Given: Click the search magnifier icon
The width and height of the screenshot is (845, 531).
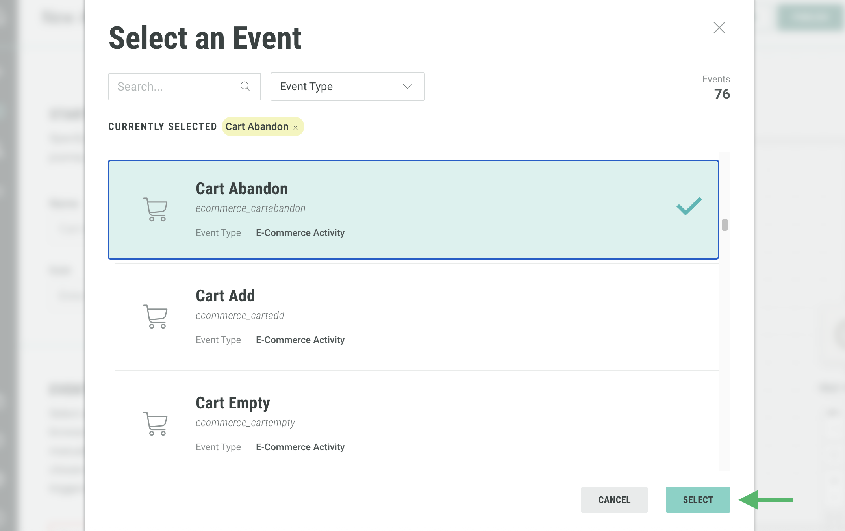Looking at the screenshot, I should 245,87.
